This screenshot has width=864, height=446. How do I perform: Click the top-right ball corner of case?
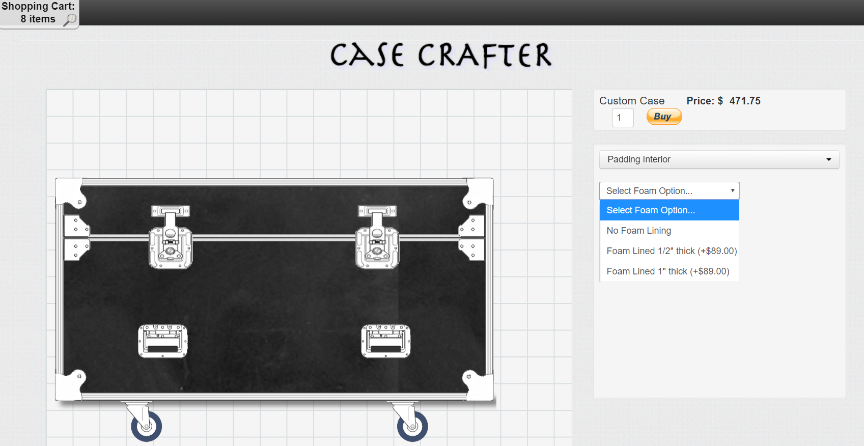click(479, 192)
